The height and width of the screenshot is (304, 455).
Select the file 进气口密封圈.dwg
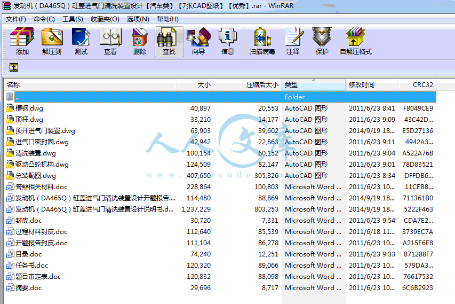(x=42, y=142)
